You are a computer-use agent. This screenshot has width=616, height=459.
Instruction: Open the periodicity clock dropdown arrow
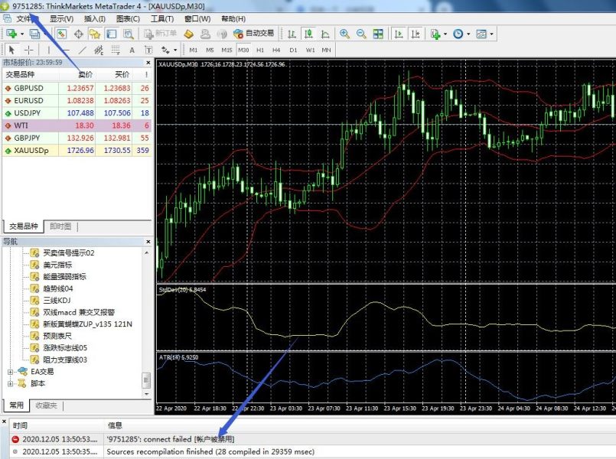coord(469,34)
